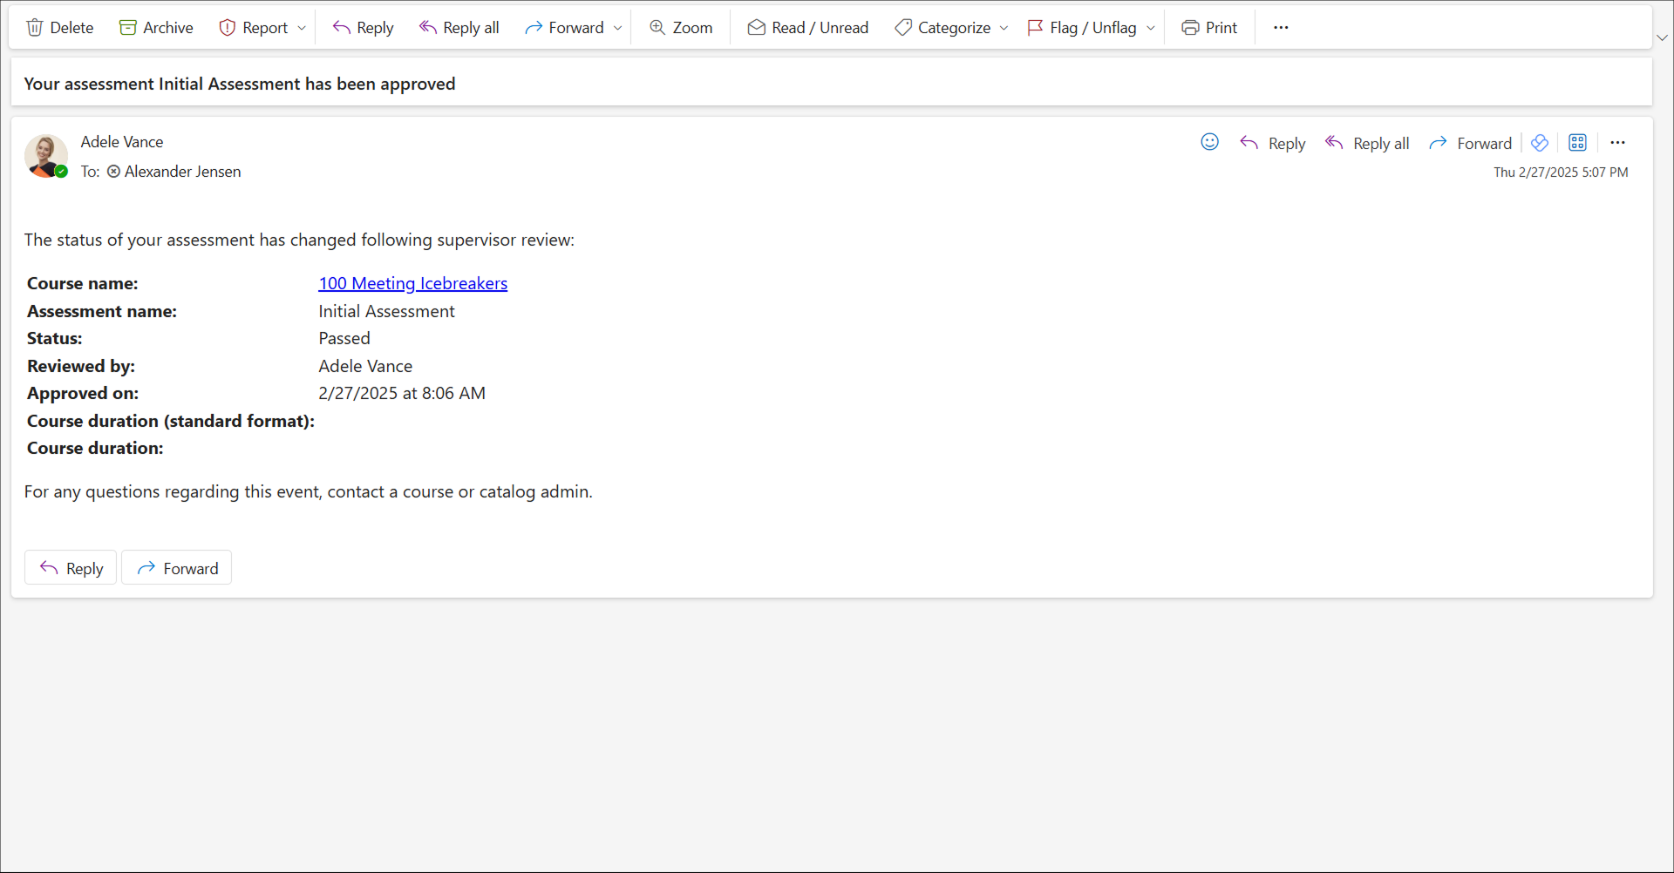Toggle Read / Unread status
Image resolution: width=1674 pixels, height=873 pixels.
coord(808,28)
